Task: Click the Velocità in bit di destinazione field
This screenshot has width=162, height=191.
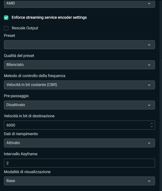Action: pyautogui.click(x=79, y=125)
